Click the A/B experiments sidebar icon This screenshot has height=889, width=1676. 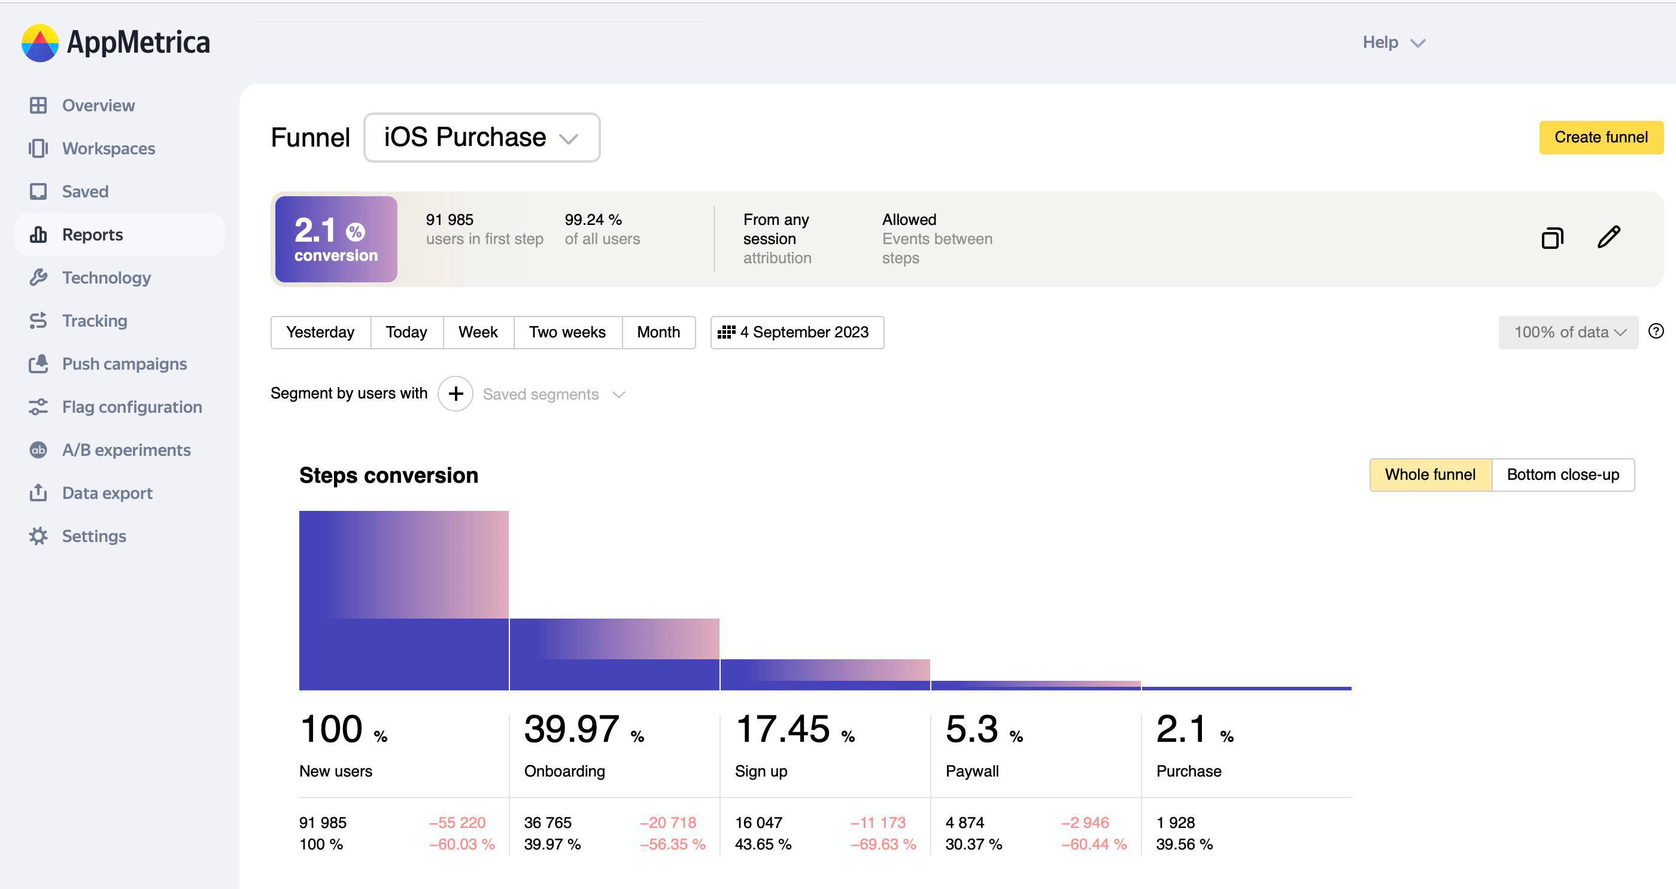tap(38, 450)
